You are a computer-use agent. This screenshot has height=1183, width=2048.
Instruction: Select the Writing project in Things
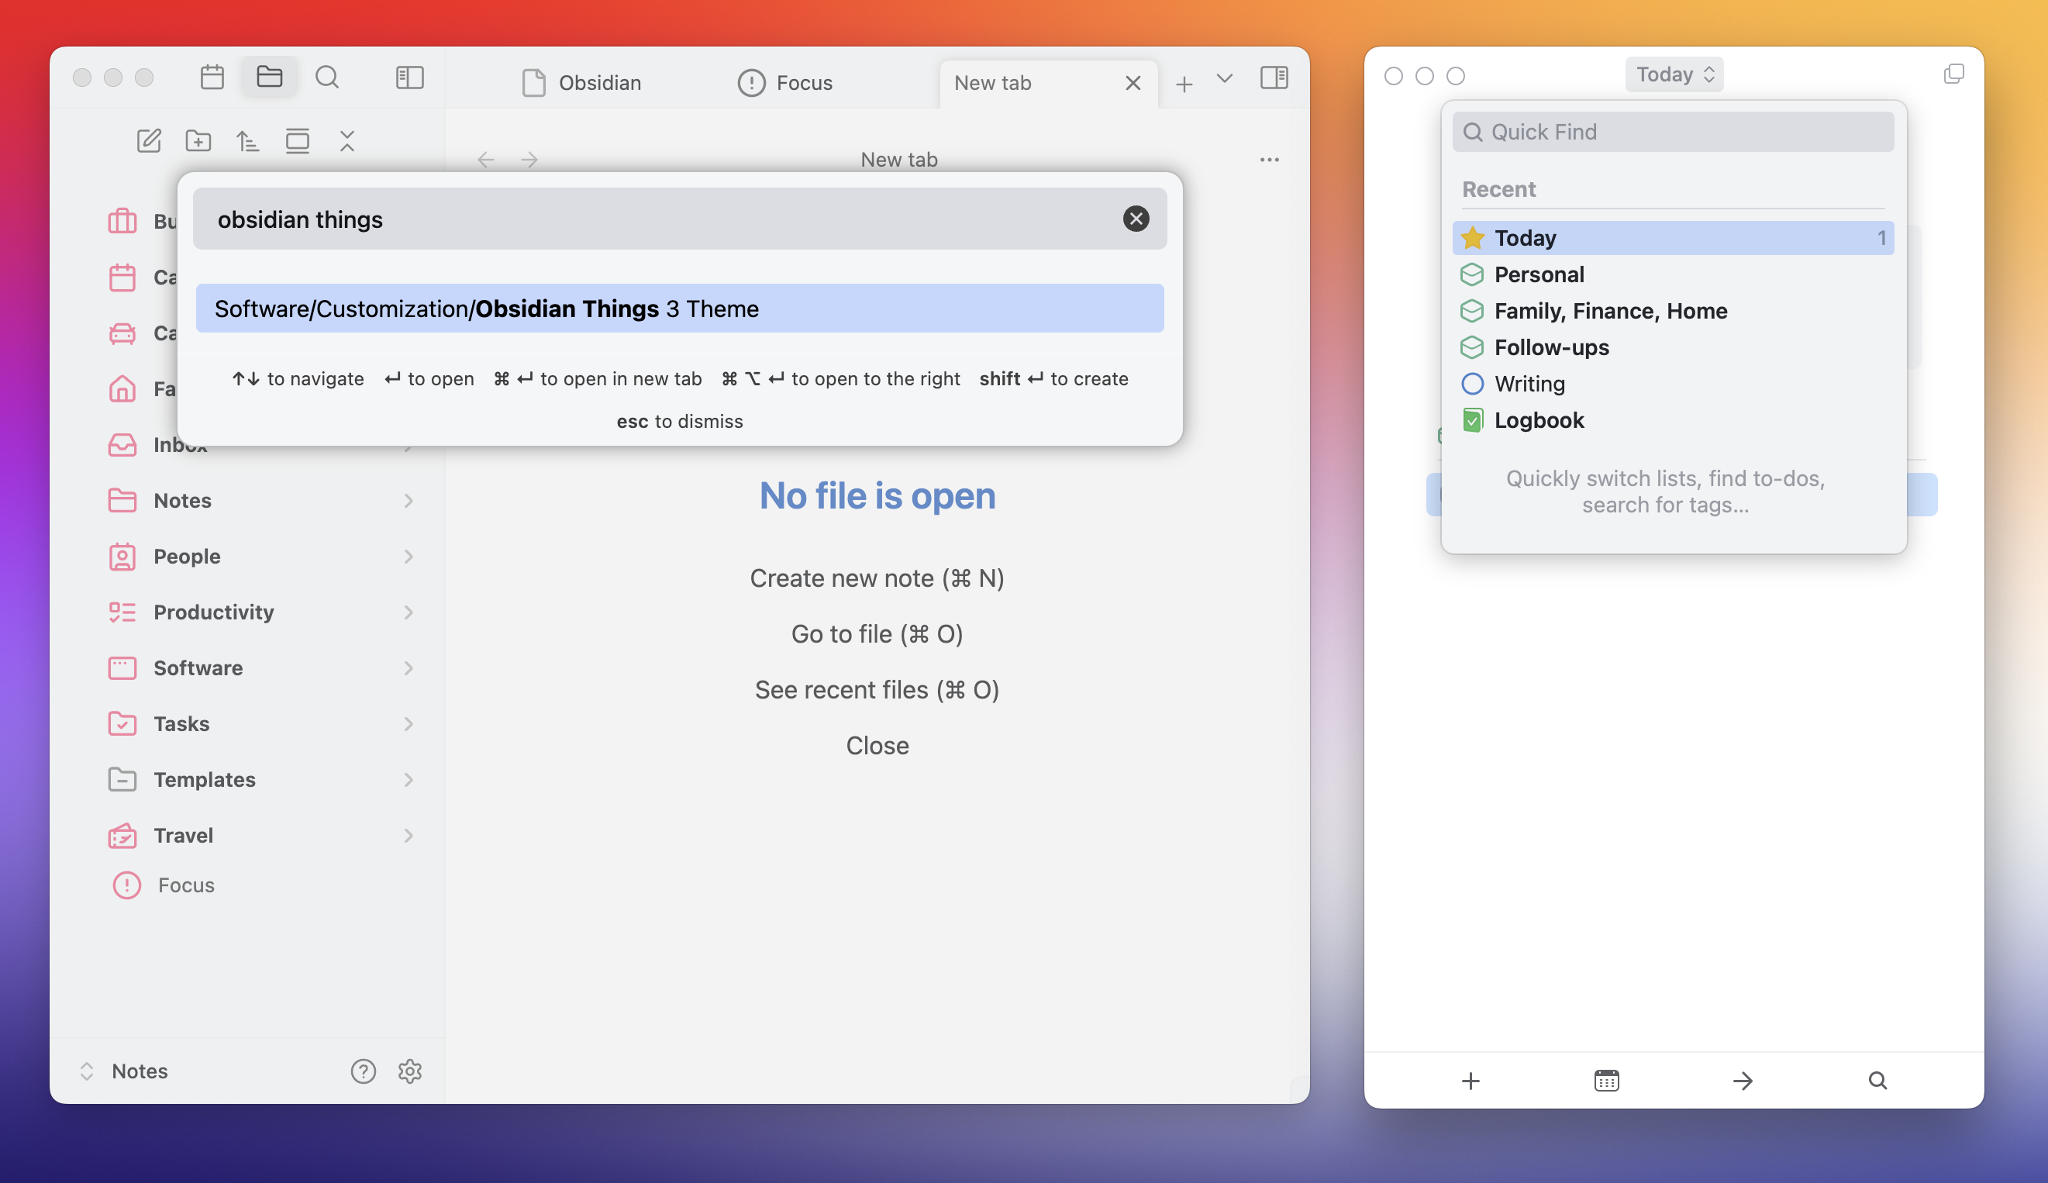[x=1674, y=385]
